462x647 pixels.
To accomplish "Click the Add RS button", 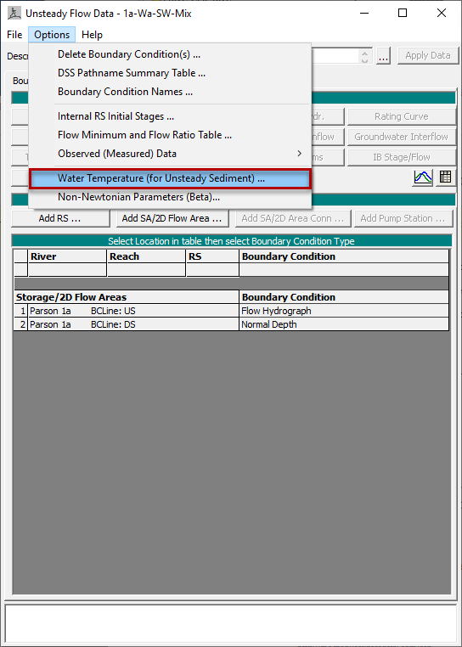I will (x=60, y=218).
